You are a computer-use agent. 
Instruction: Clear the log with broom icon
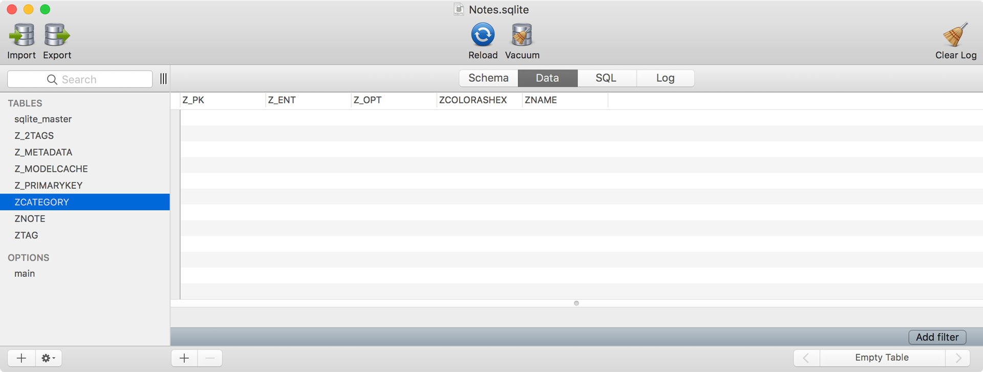click(x=955, y=35)
